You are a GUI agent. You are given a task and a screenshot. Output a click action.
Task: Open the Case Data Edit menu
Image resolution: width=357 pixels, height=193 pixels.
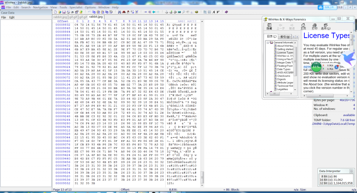(x=12, y=17)
